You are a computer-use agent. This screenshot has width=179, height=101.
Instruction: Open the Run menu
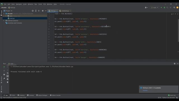pos(36,4)
